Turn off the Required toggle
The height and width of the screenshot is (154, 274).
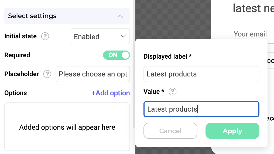coord(116,55)
